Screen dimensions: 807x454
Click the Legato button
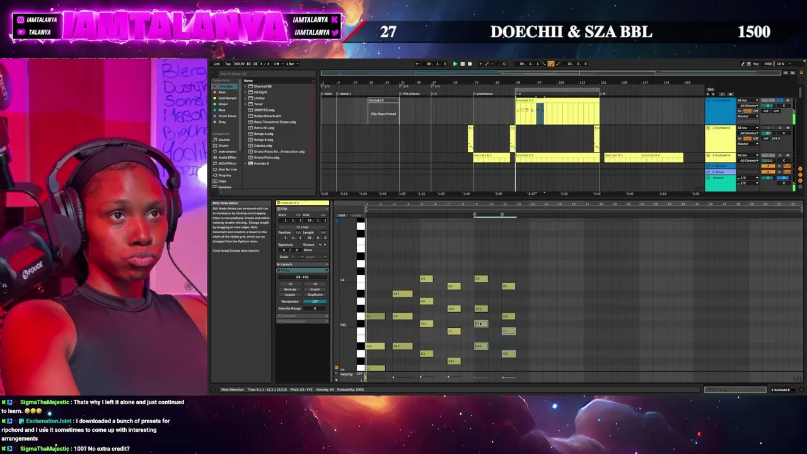point(290,294)
